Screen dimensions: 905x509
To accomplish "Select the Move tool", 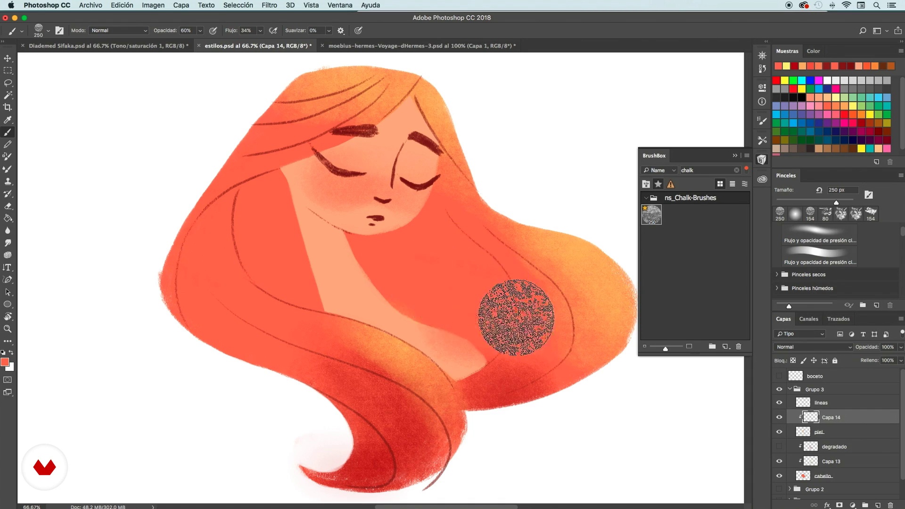I will 8,58.
